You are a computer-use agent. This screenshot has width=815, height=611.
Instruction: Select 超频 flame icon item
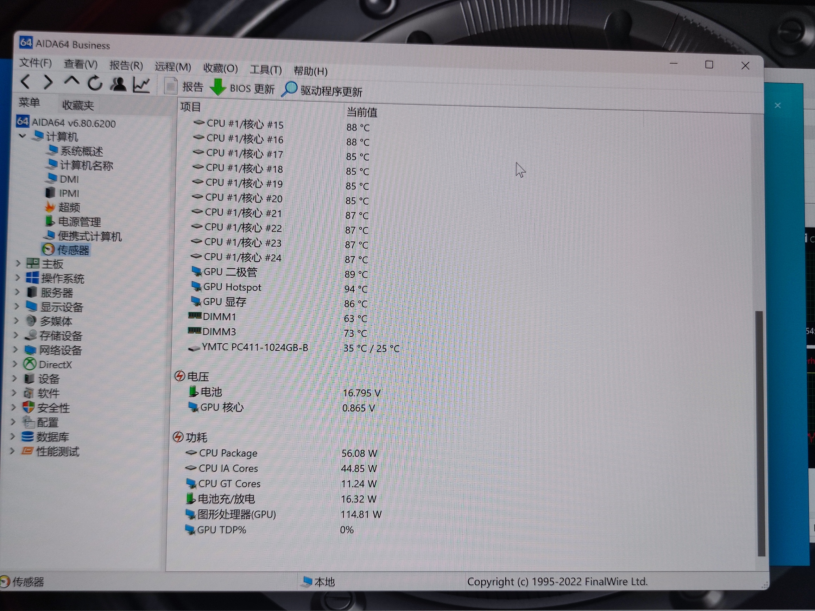pyautogui.click(x=62, y=207)
